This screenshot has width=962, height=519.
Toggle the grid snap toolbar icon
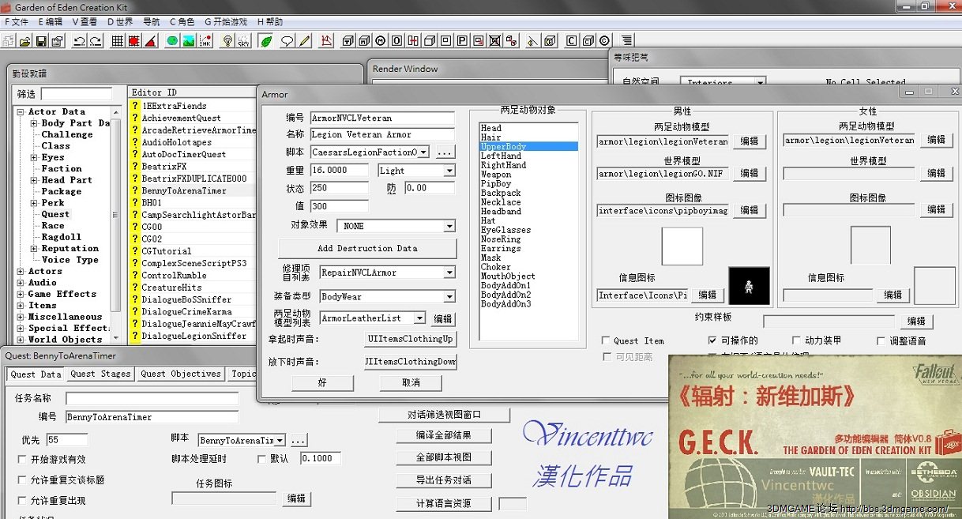[117, 41]
